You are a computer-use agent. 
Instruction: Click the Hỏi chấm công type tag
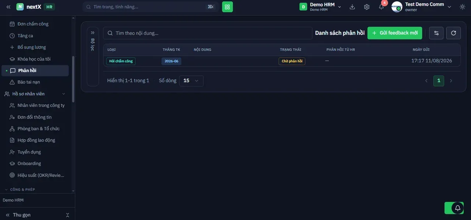tap(121, 61)
